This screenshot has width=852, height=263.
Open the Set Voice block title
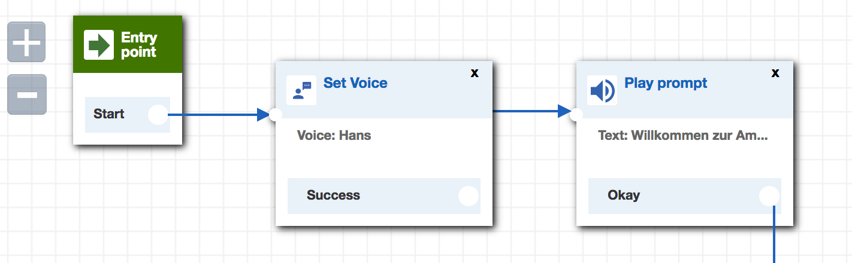(355, 83)
